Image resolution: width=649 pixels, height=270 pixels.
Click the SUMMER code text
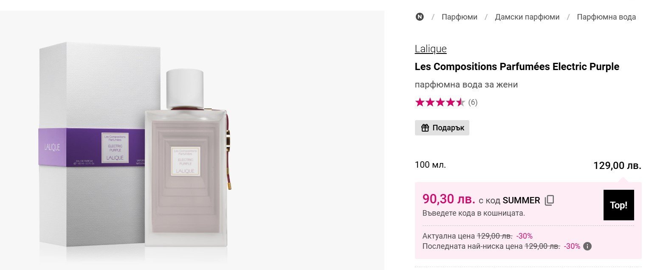(521, 200)
